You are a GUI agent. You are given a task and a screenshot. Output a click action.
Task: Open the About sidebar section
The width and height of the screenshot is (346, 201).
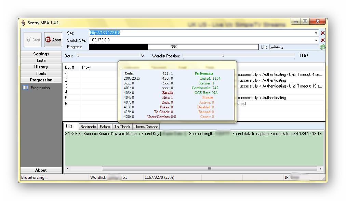pos(41,170)
